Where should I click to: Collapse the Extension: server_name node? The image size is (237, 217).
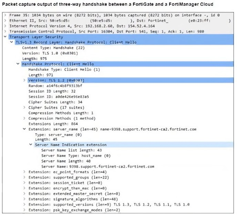point(24,129)
